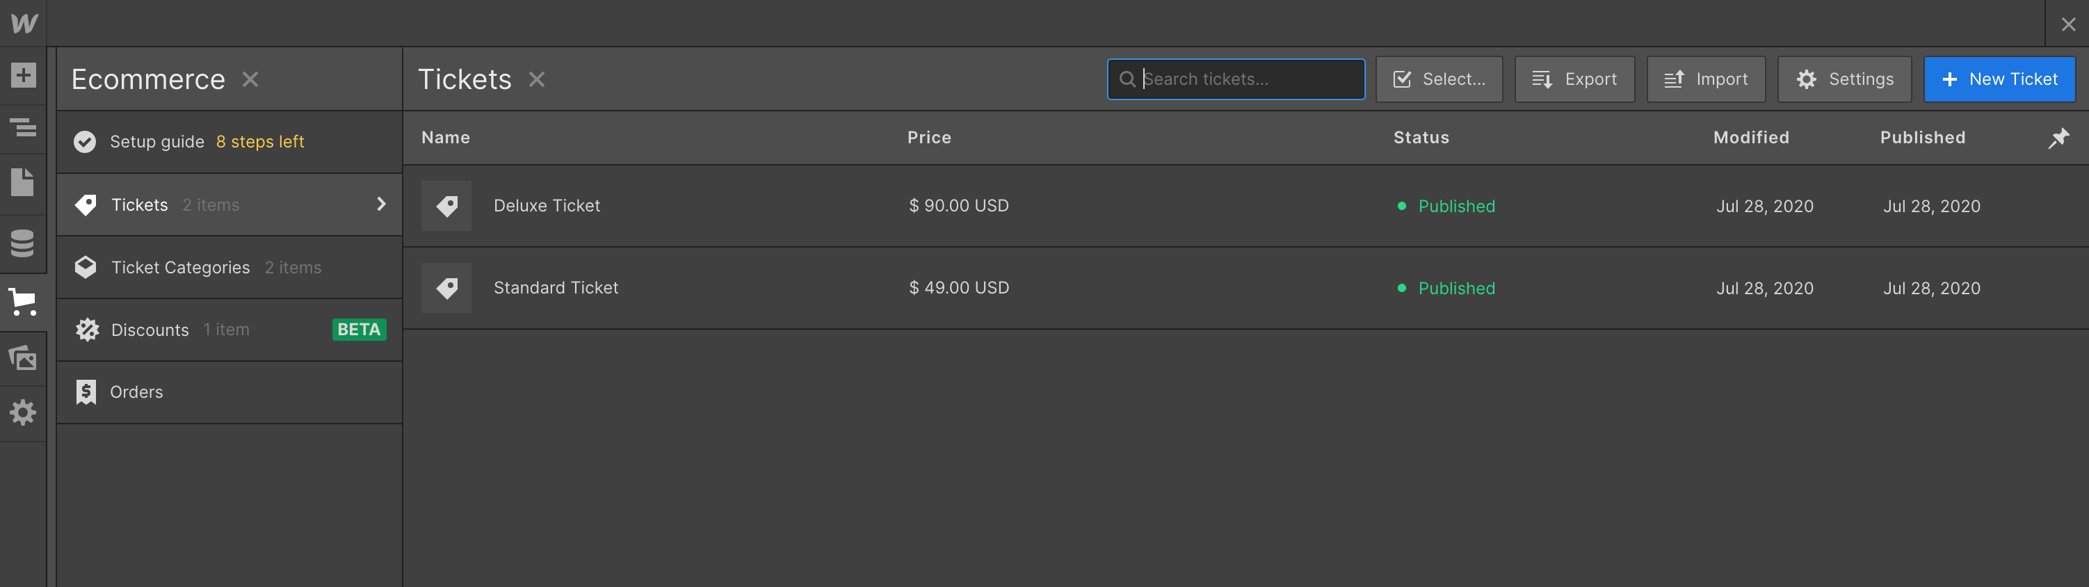Select the Ecommerce cart icon

point(23,303)
